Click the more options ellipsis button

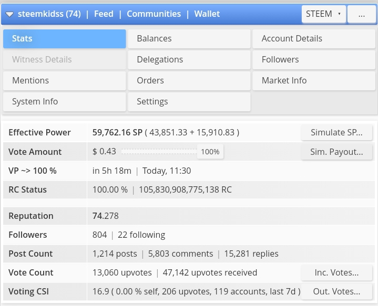pos(362,14)
